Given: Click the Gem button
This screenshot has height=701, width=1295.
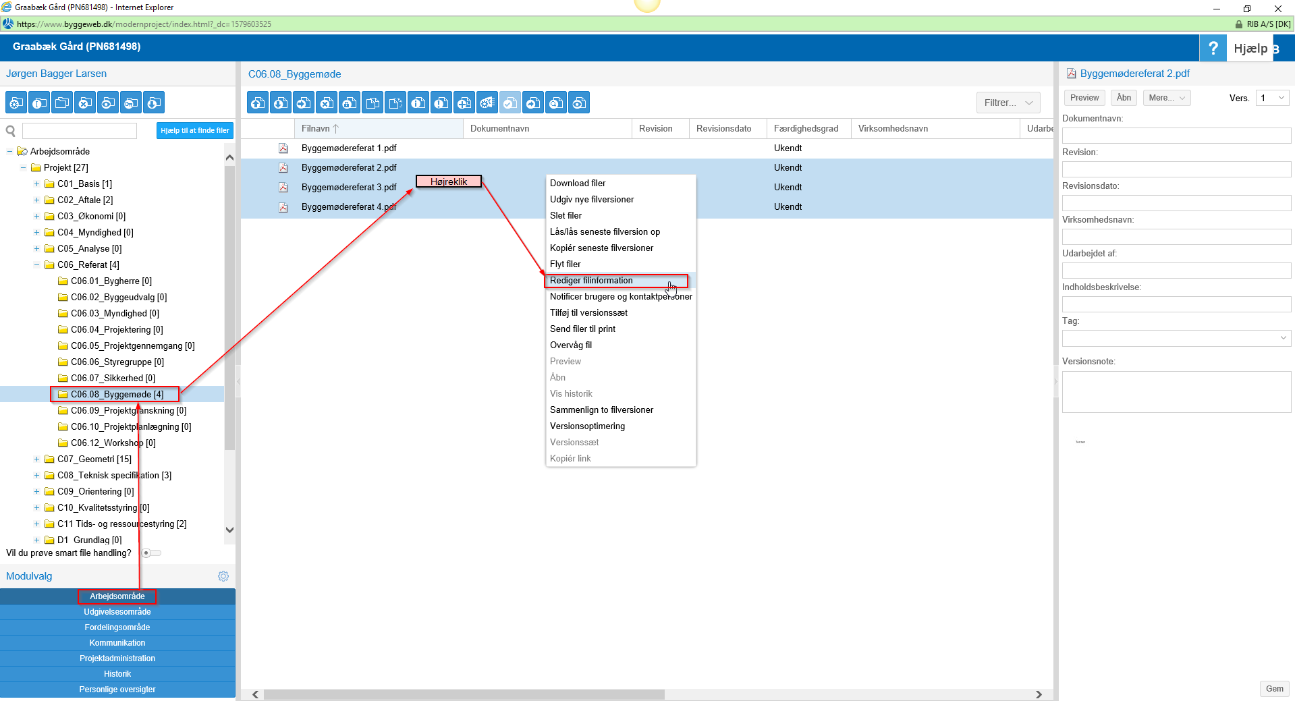Looking at the screenshot, I should tap(1274, 689).
